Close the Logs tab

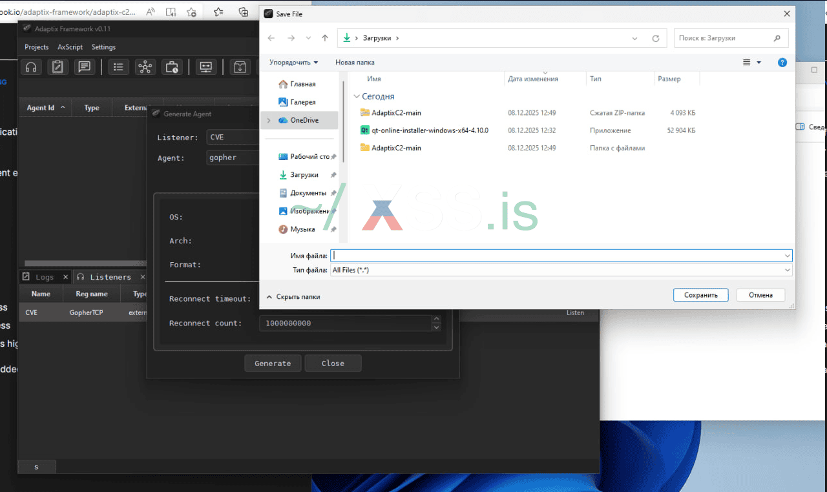click(x=65, y=277)
